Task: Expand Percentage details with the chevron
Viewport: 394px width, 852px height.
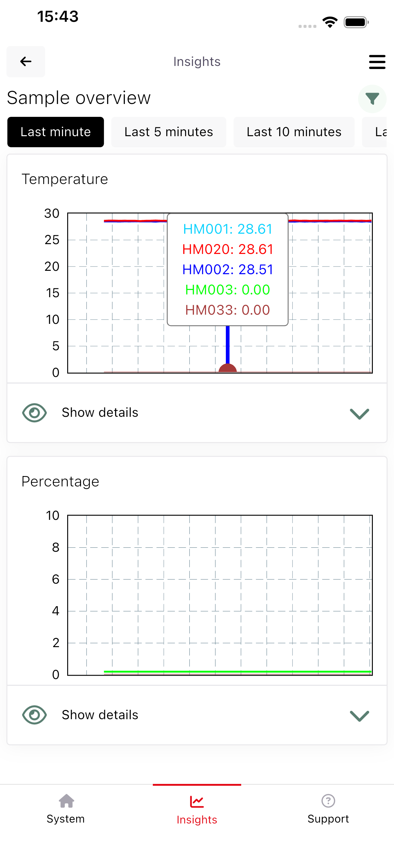Action: [360, 716]
